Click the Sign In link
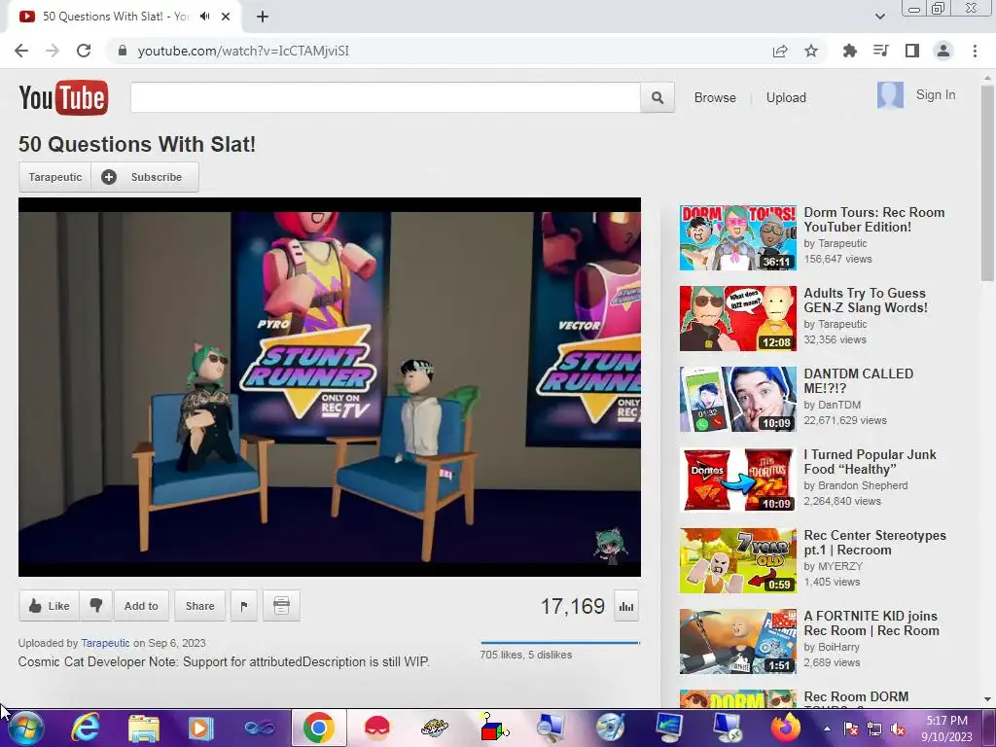 (x=935, y=94)
